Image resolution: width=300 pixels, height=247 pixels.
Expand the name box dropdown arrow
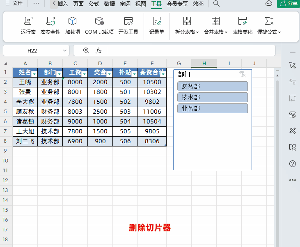(x=65, y=51)
